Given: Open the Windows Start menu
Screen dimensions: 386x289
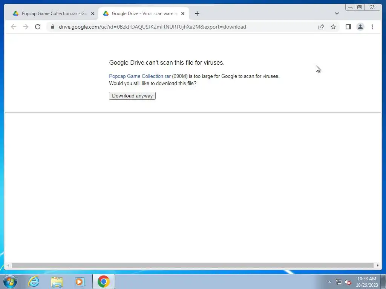Looking at the screenshot, I should (x=10, y=281).
